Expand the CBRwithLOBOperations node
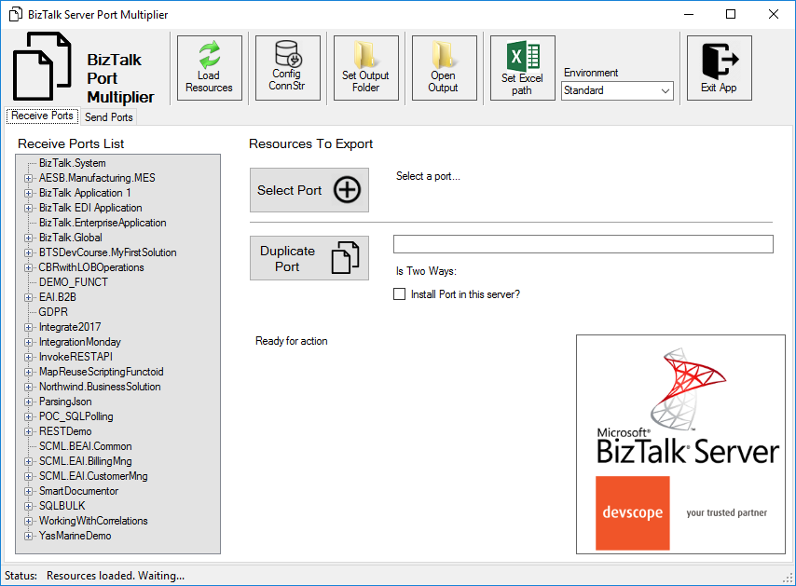The image size is (796, 586). [28, 267]
